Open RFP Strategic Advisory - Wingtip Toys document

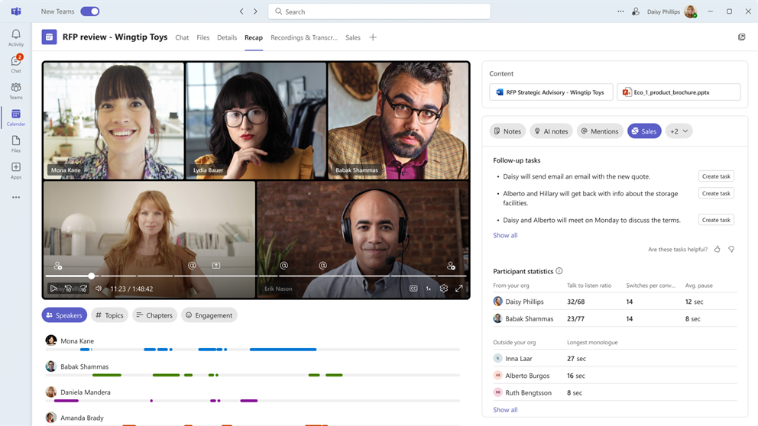(551, 92)
